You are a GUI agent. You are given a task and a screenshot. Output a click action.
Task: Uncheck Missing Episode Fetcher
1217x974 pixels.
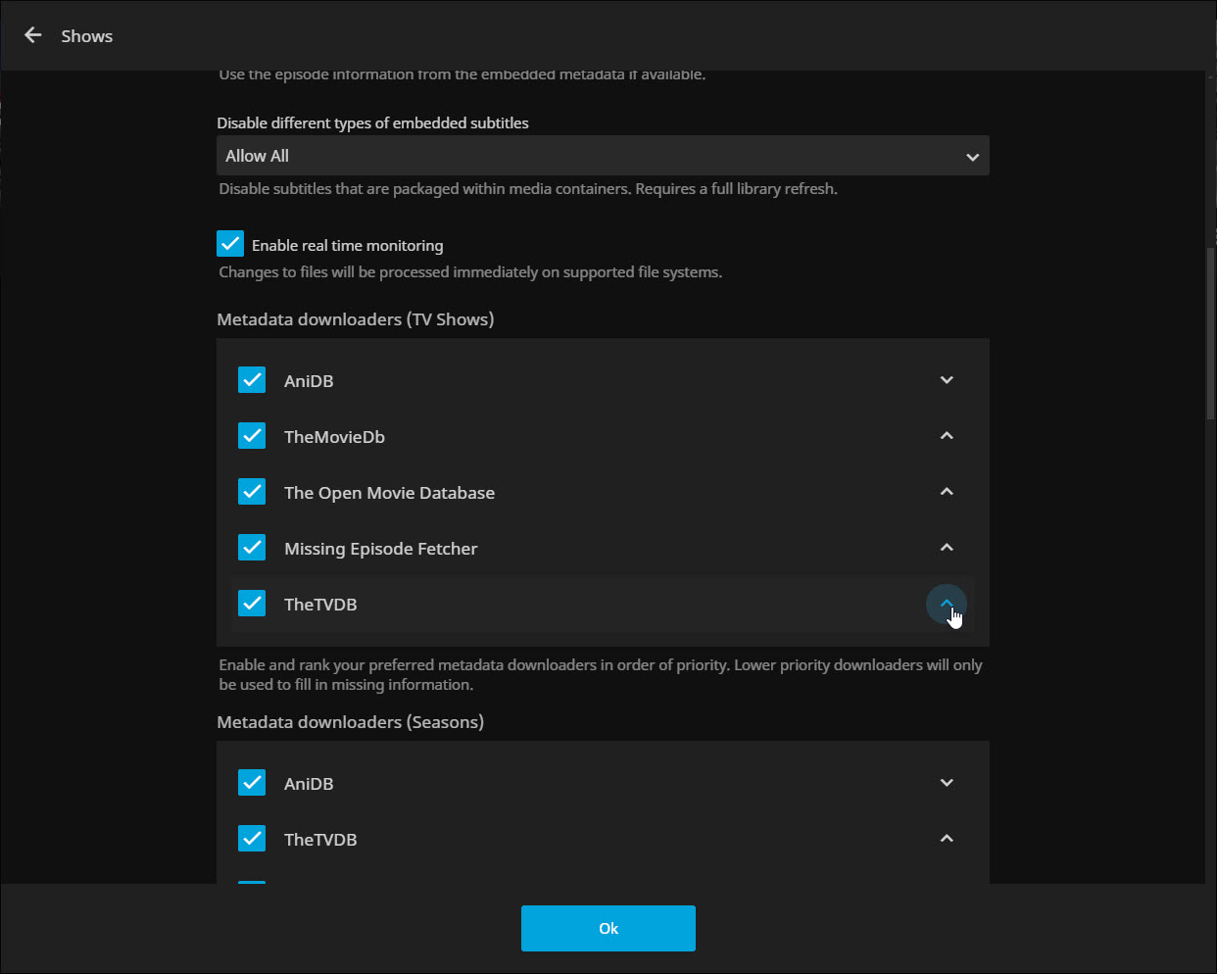[x=252, y=548]
